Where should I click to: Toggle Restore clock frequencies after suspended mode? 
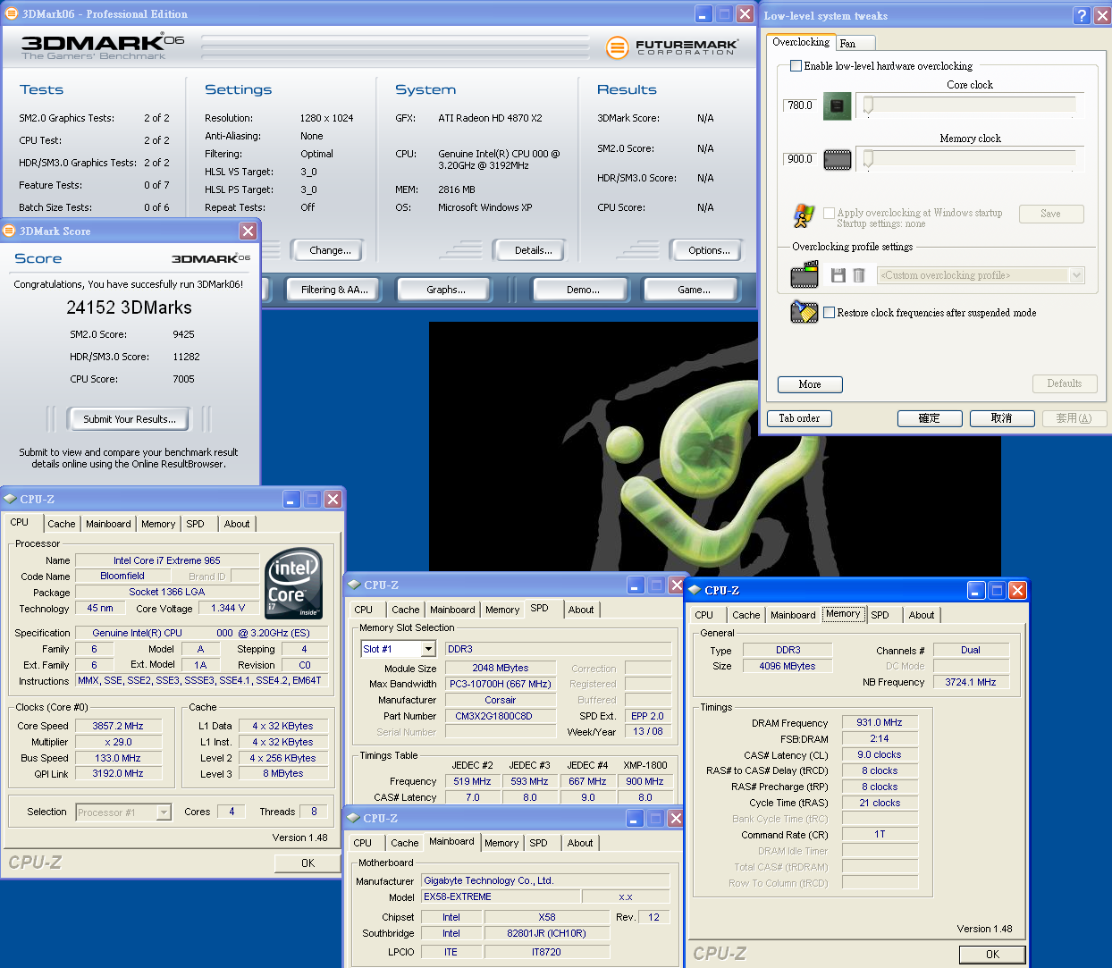[830, 313]
